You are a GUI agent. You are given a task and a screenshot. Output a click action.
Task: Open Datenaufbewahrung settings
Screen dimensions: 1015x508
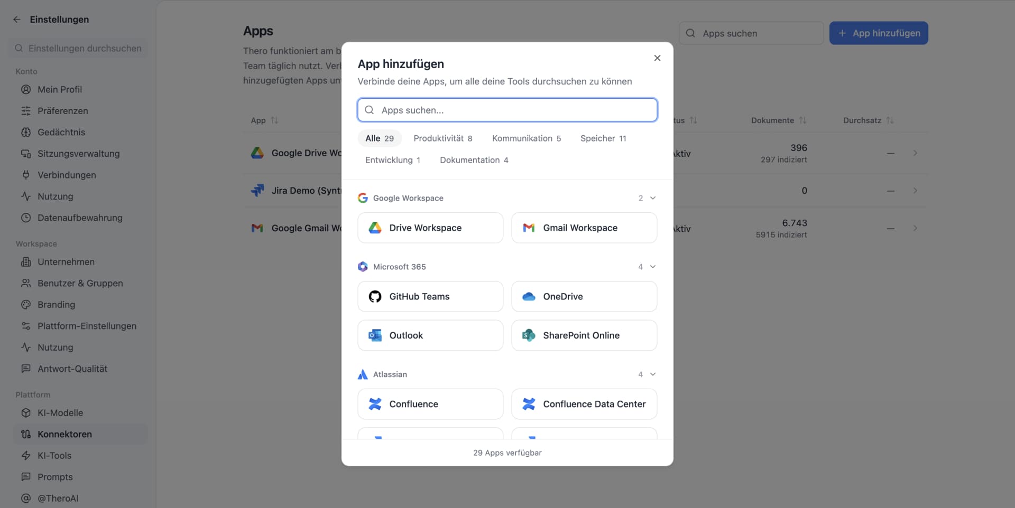[x=80, y=218]
